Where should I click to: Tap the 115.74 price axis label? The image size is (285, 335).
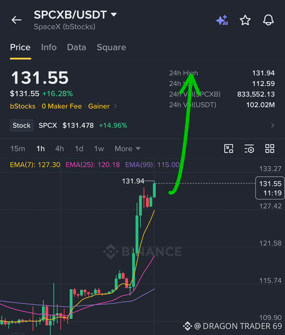[x=270, y=281]
